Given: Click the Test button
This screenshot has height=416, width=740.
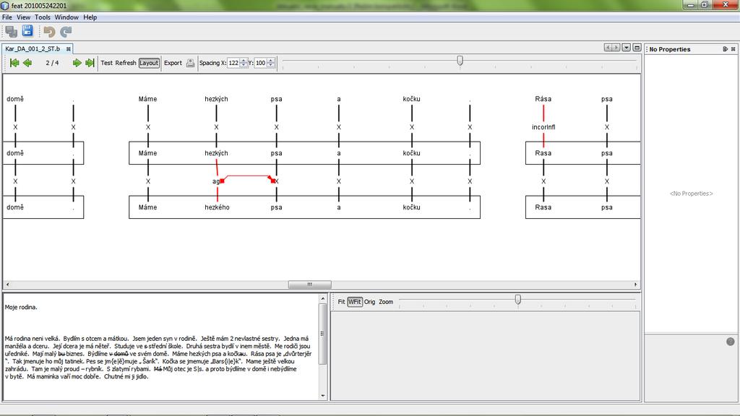Looking at the screenshot, I should pos(107,63).
